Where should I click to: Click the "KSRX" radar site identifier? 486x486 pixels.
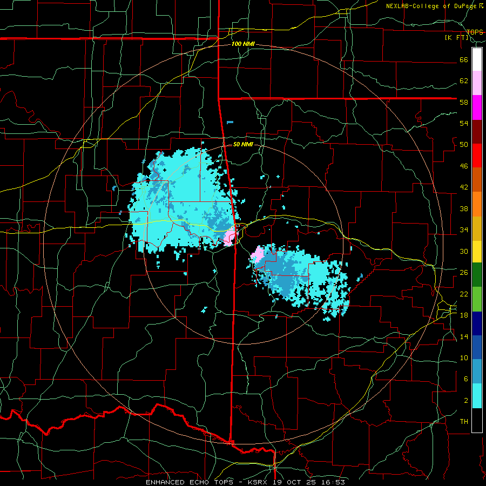[x=259, y=482]
